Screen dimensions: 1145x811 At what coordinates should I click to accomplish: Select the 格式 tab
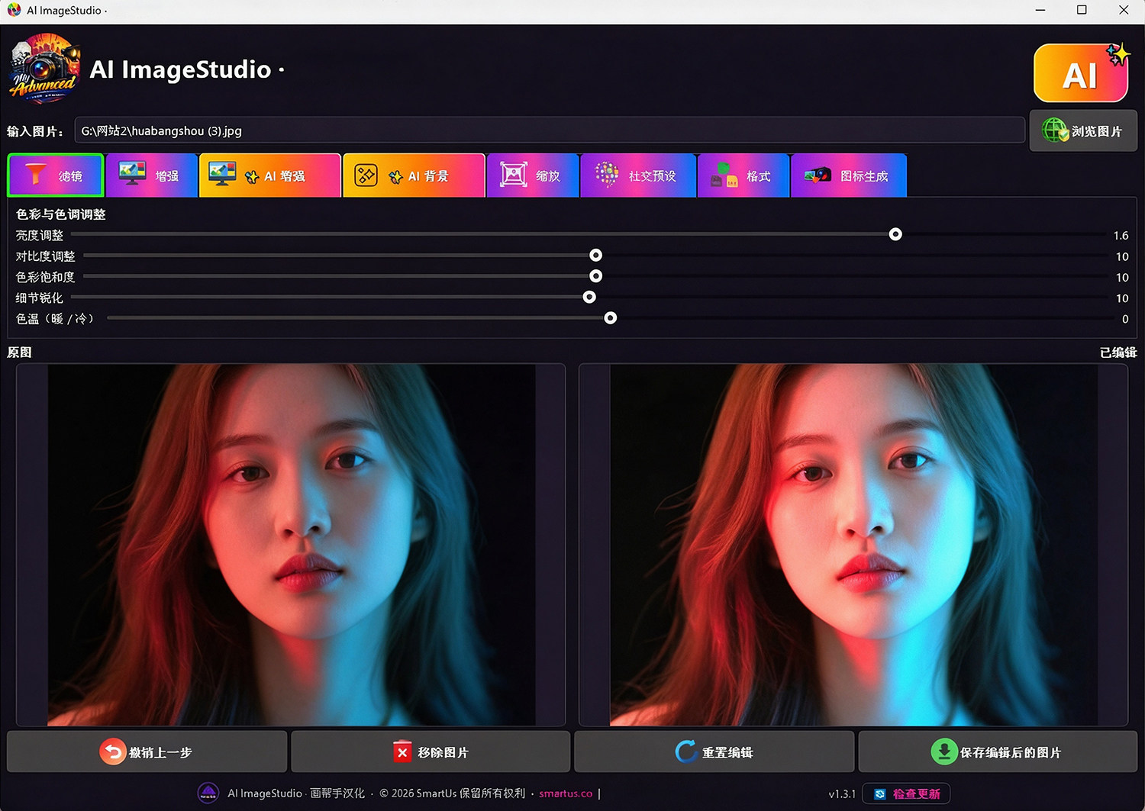click(743, 175)
